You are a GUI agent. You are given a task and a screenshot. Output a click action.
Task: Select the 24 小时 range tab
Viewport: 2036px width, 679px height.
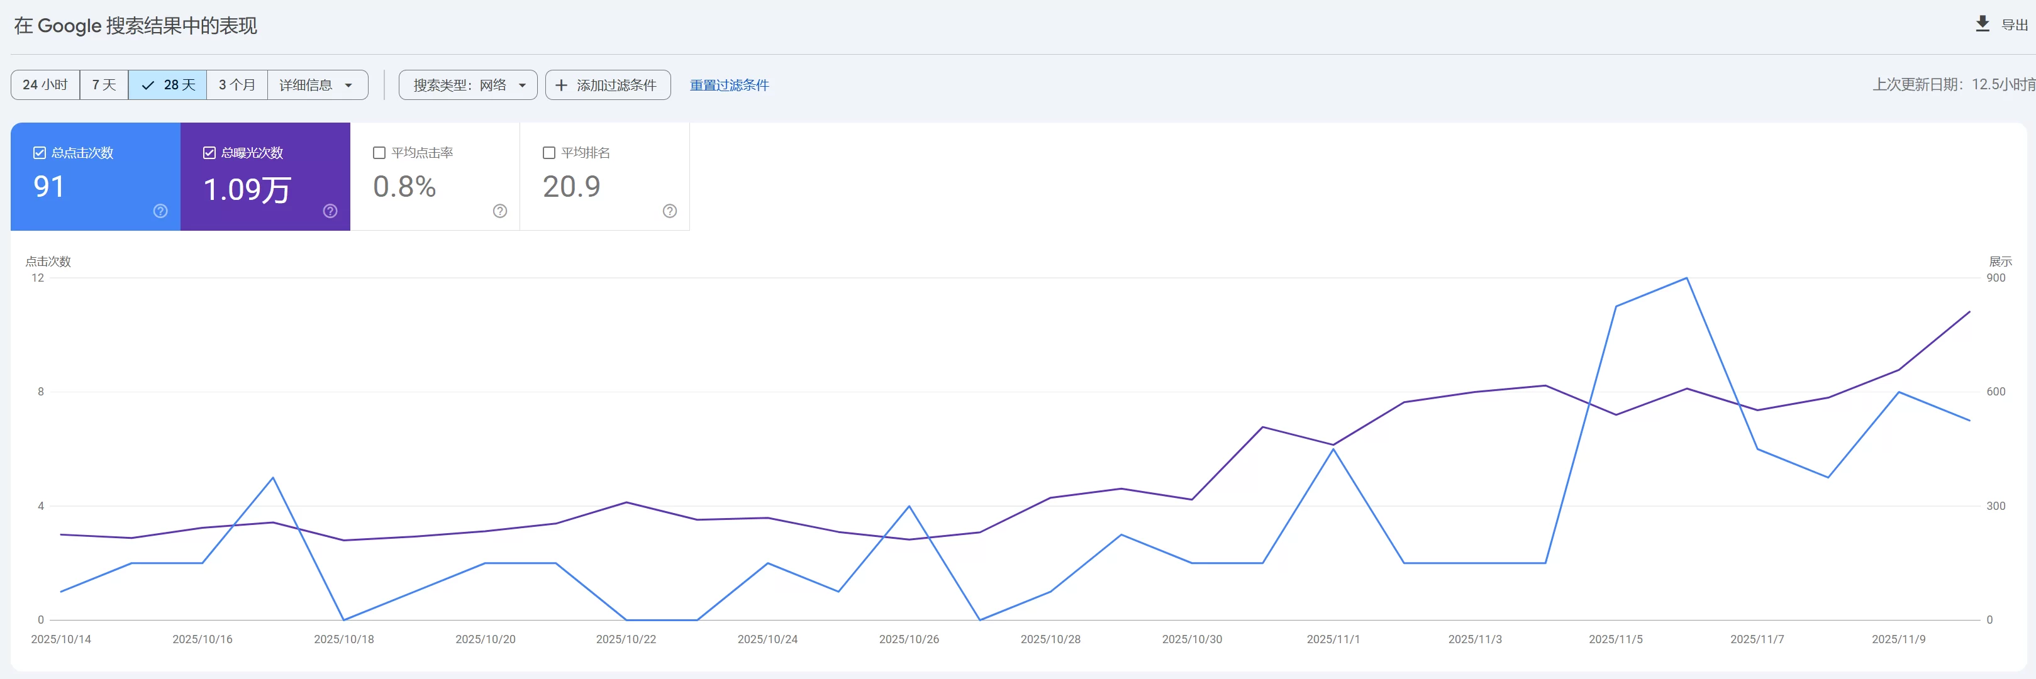45,86
